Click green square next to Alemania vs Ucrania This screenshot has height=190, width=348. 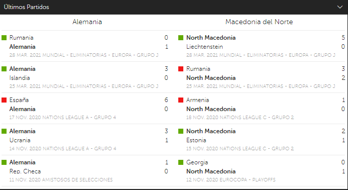pos(4,131)
